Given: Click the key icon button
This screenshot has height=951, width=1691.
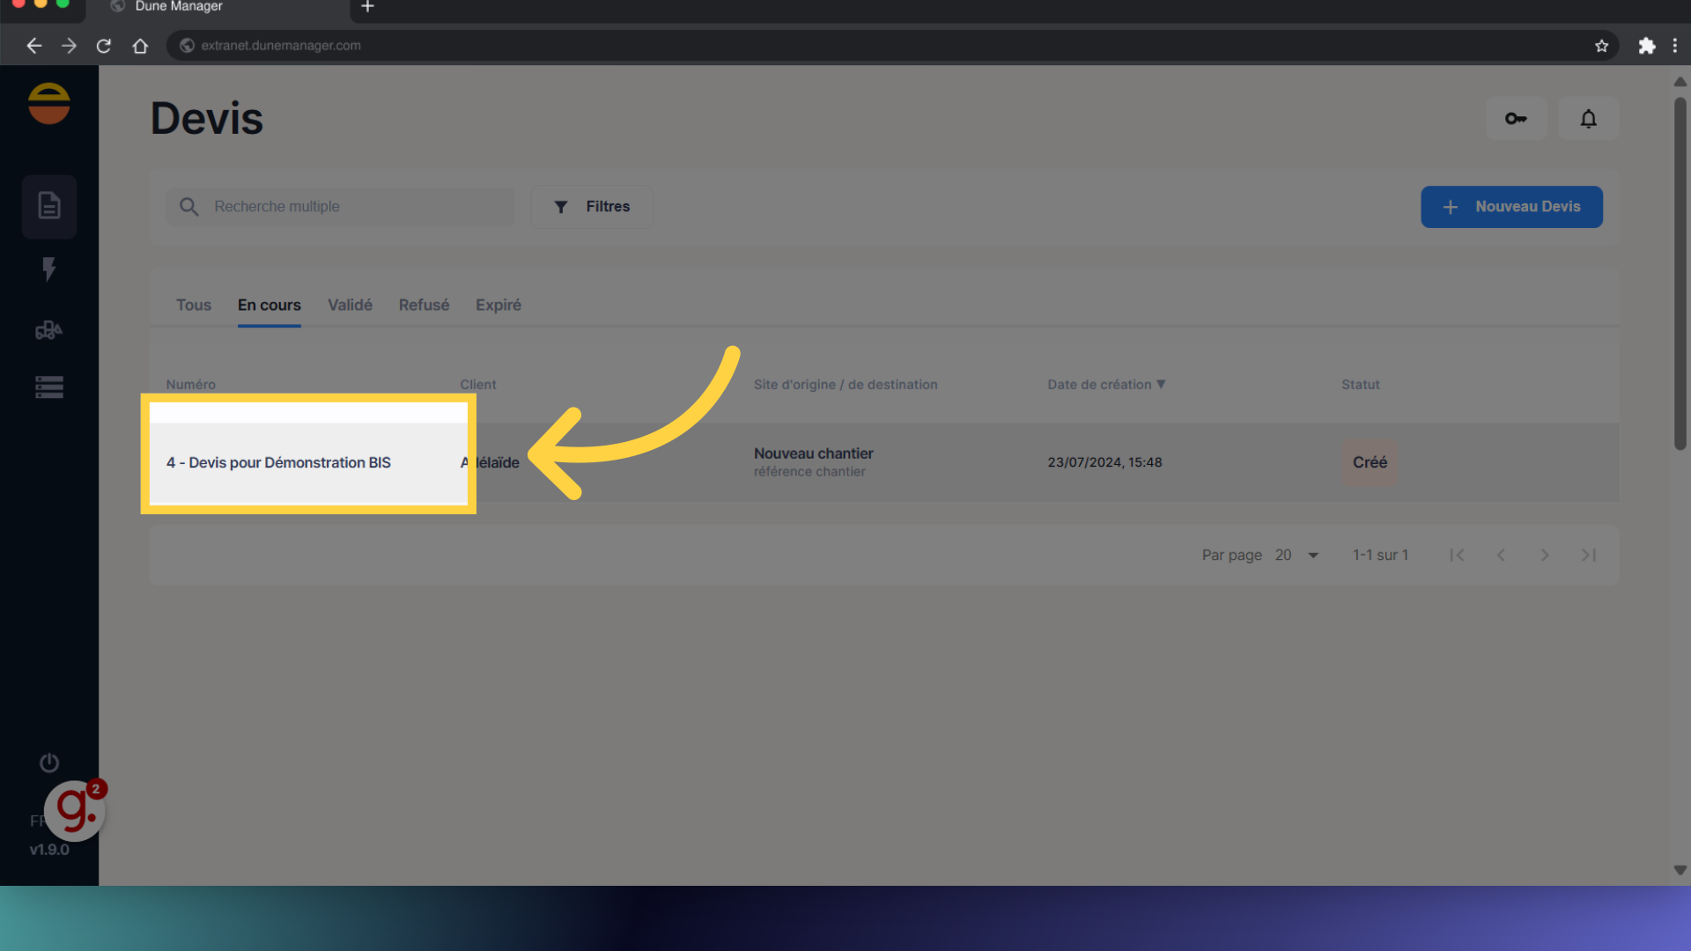Looking at the screenshot, I should (x=1516, y=118).
